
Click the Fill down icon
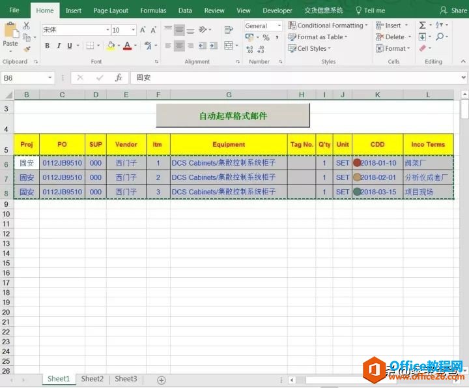(x=422, y=37)
